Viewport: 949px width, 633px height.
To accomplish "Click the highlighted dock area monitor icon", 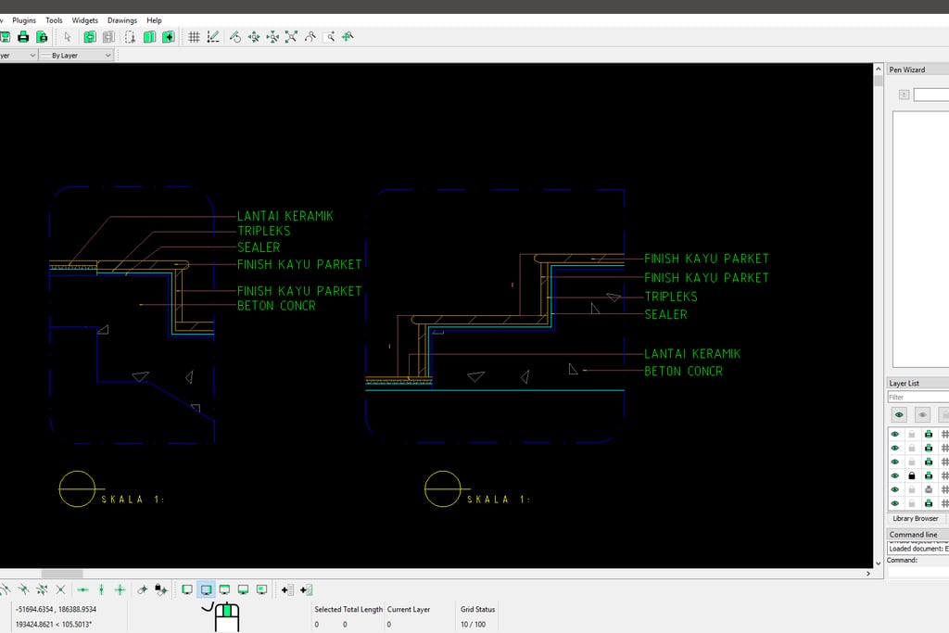I will [x=206, y=589].
